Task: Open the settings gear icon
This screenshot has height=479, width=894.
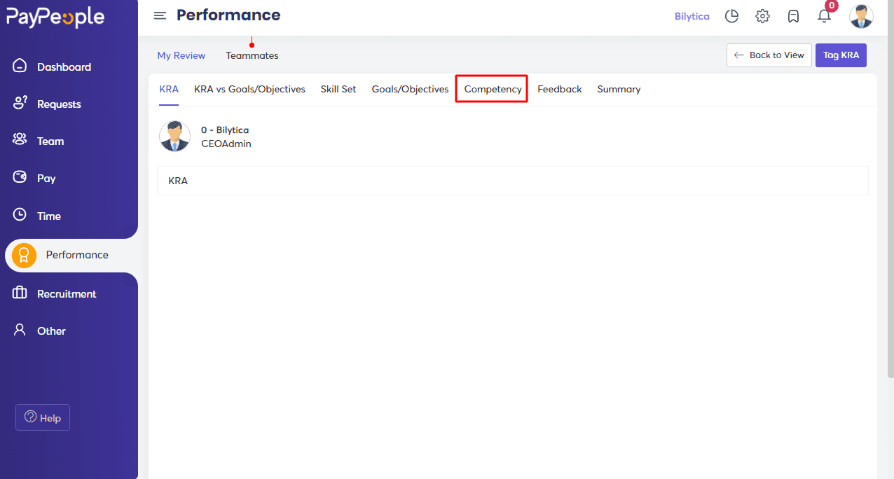Action: [x=762, y=16]
